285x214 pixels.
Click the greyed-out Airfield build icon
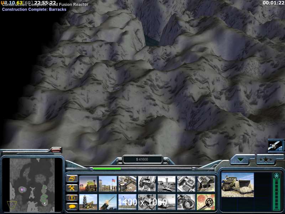166,184
